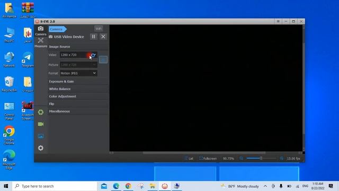The width and height of the screenshot is (339, 191).
Task: Start video recording with the green camcorder icon
Action: click(x=41, y=124)
